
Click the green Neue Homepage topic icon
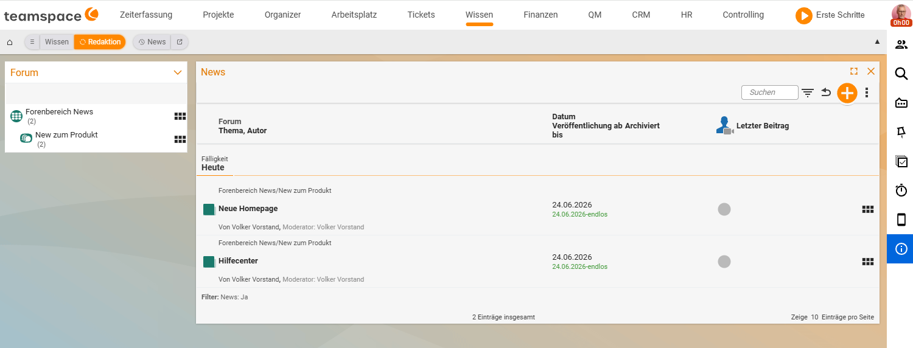coord(209,209)
